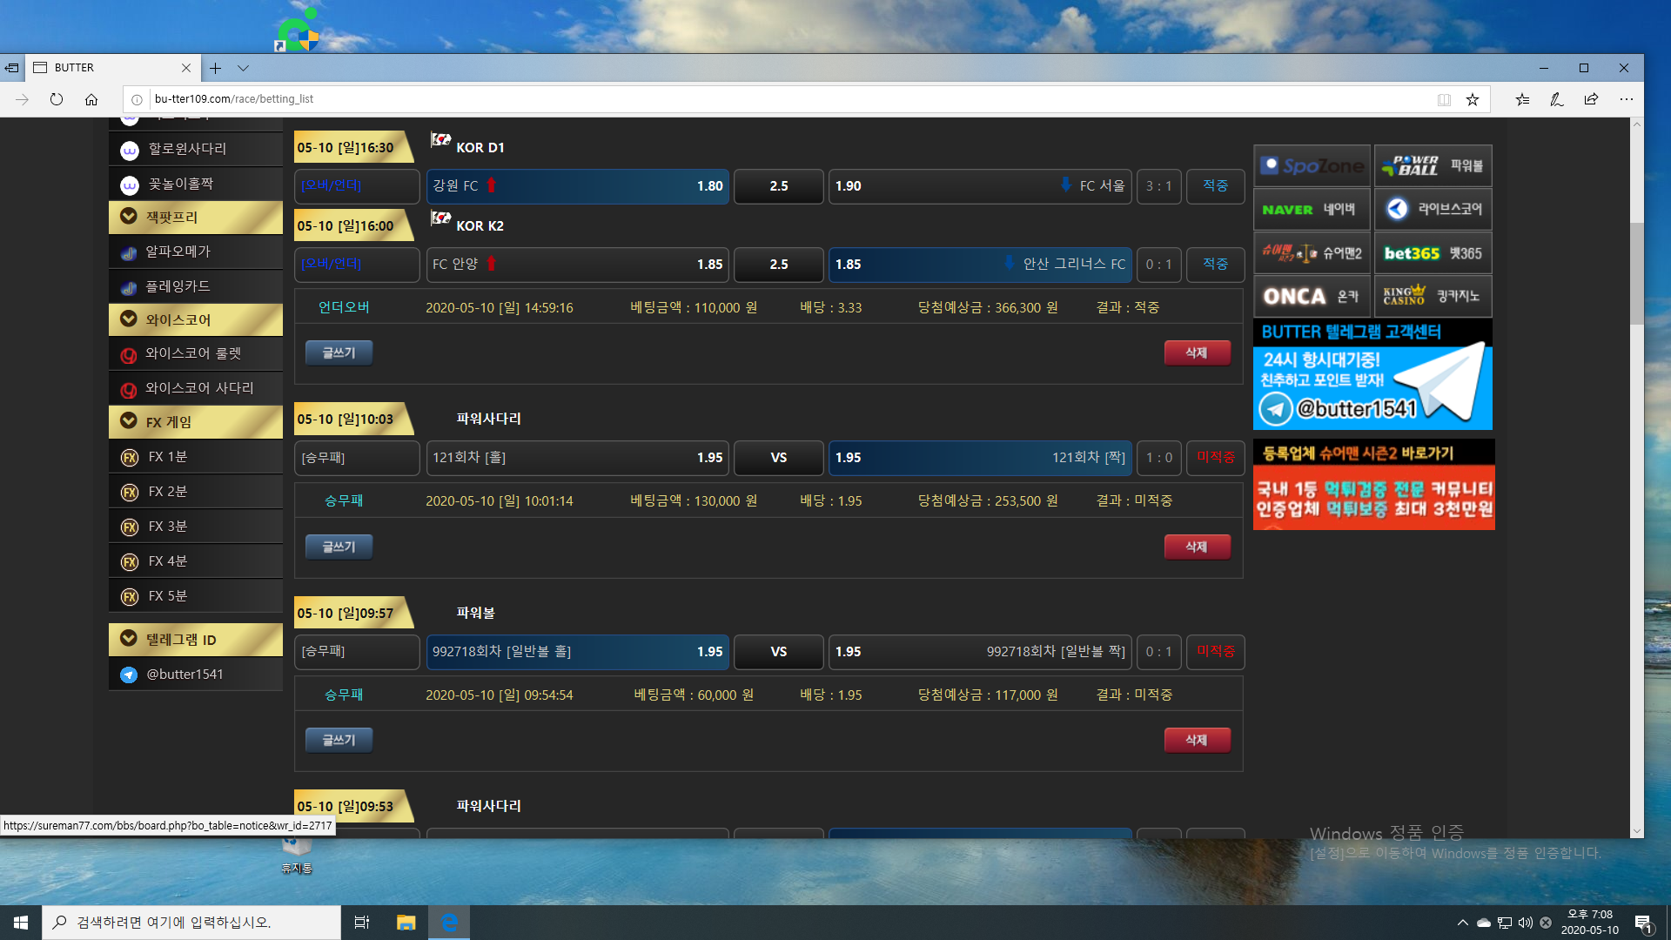Click the home icon in the toolbar

pos(91,99)
